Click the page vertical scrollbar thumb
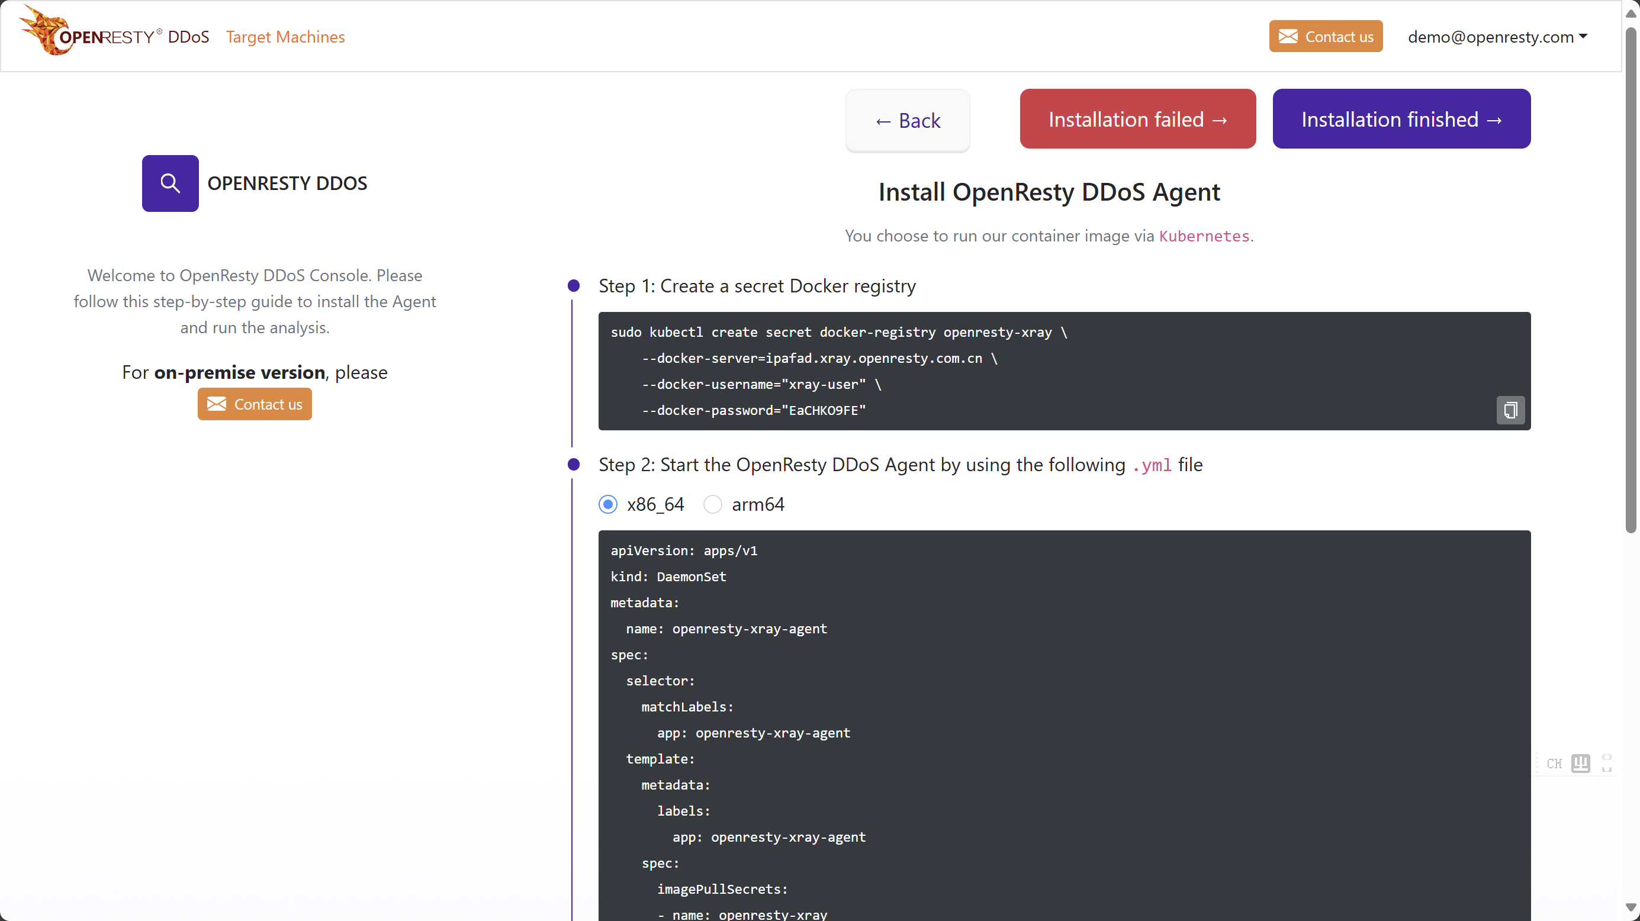This screenshot has height=921, width=1640. 1631,280
